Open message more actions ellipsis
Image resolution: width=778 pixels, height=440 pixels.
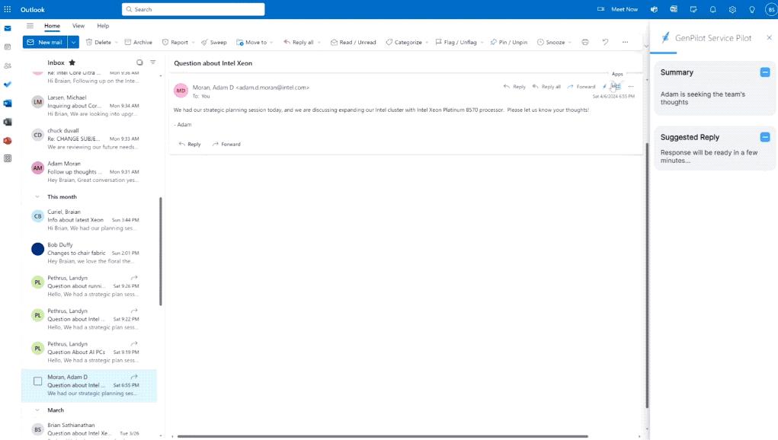point(631,86)
